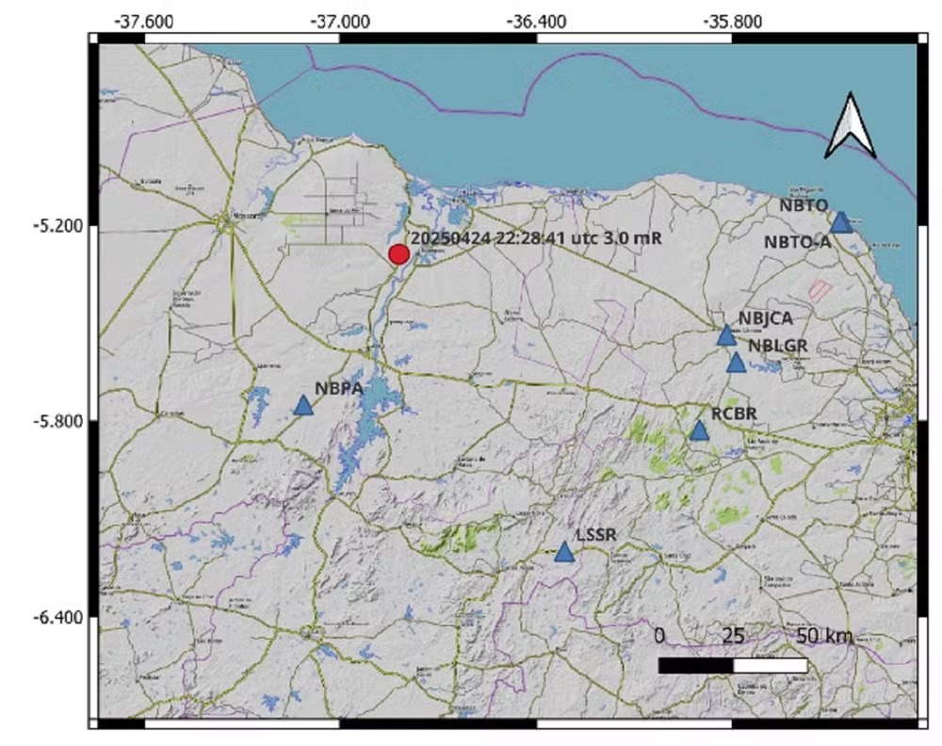The image size is (942, 746).
Task: Click the north arrow symbol
Action: 851,125
